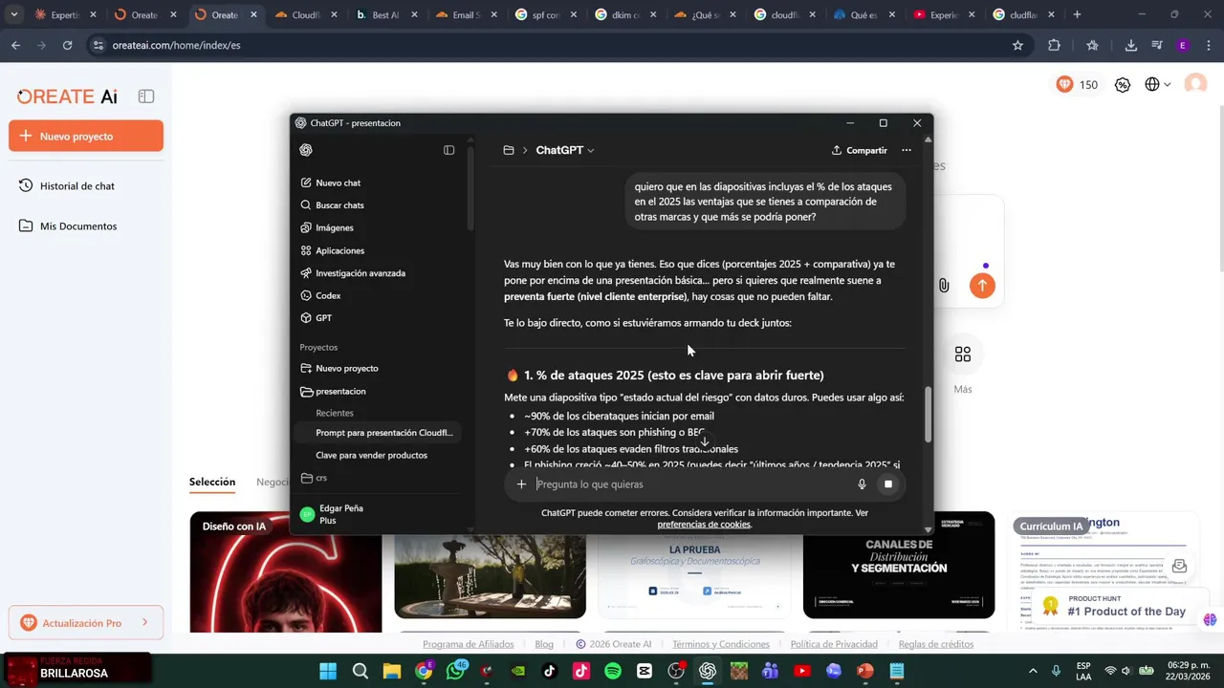The image size is (1224, 688).
Task: Click folder icon in ChatGPT breadcrumb
Action: [509, 150]
